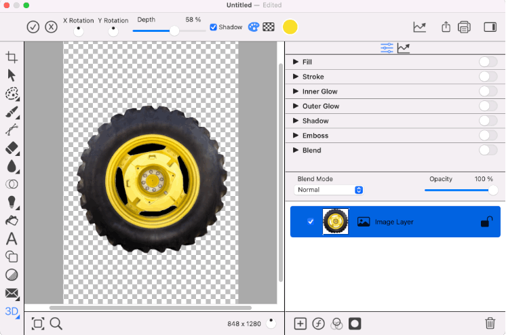Image resolution: width=506 pixels, height=335 pixels.
Task: Select the Pen path tool
Action: [12, 130]
